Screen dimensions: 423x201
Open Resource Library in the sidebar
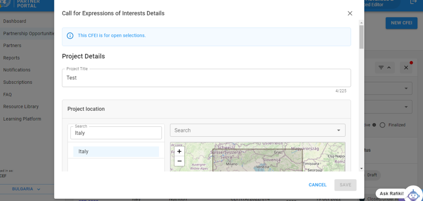point(21,106)
